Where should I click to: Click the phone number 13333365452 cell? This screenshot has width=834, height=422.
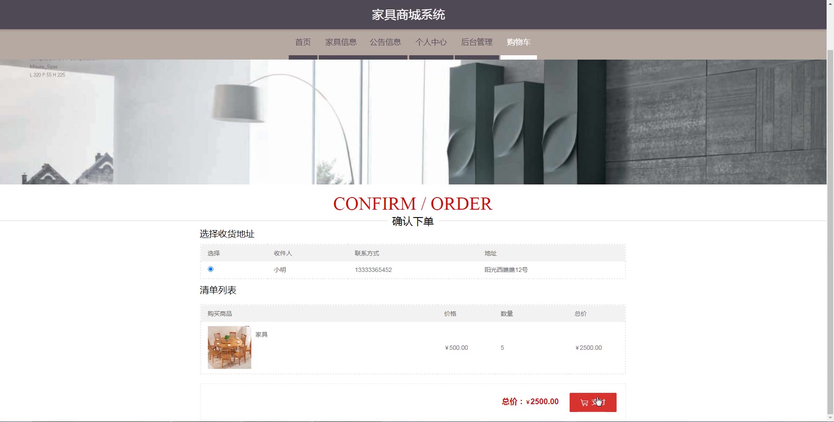(373, 270)
